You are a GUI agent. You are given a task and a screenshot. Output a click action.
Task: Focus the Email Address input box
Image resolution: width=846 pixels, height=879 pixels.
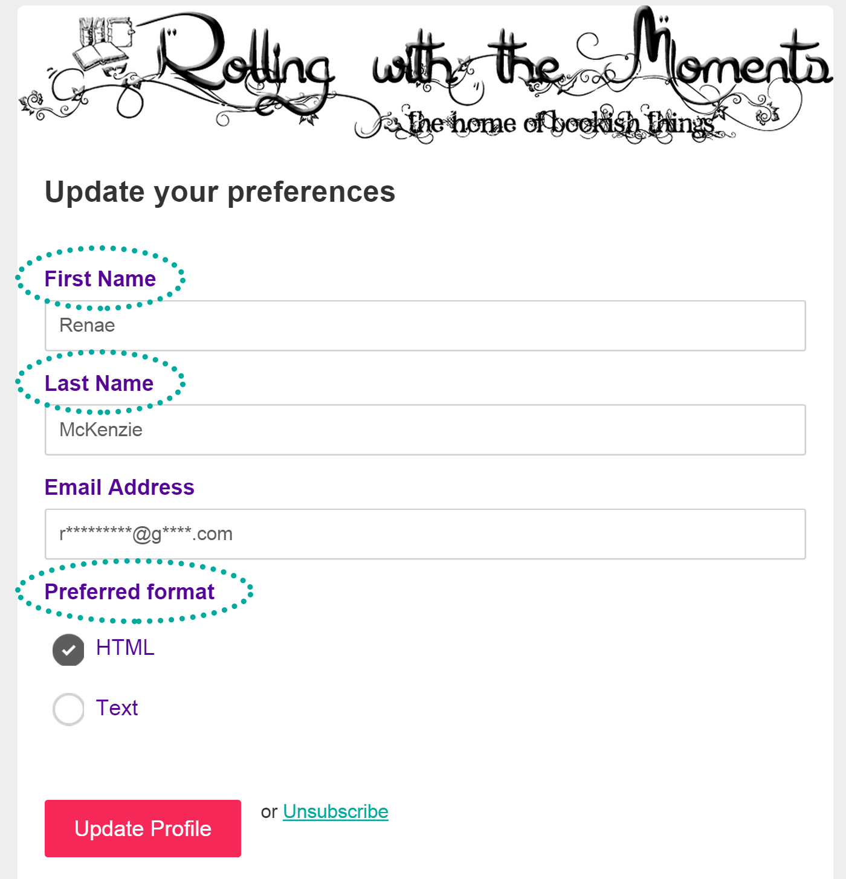click(425, 534)
